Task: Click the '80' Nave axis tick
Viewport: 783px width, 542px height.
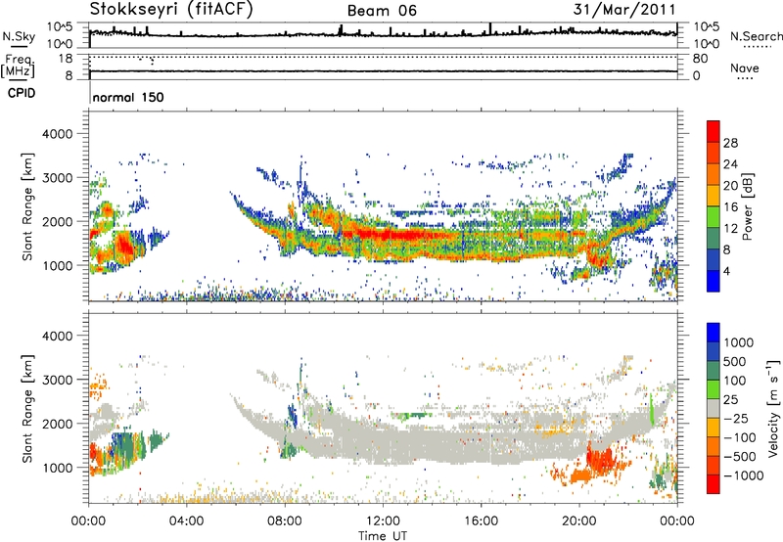Action: pyautogui.click(x=700, y=59)
